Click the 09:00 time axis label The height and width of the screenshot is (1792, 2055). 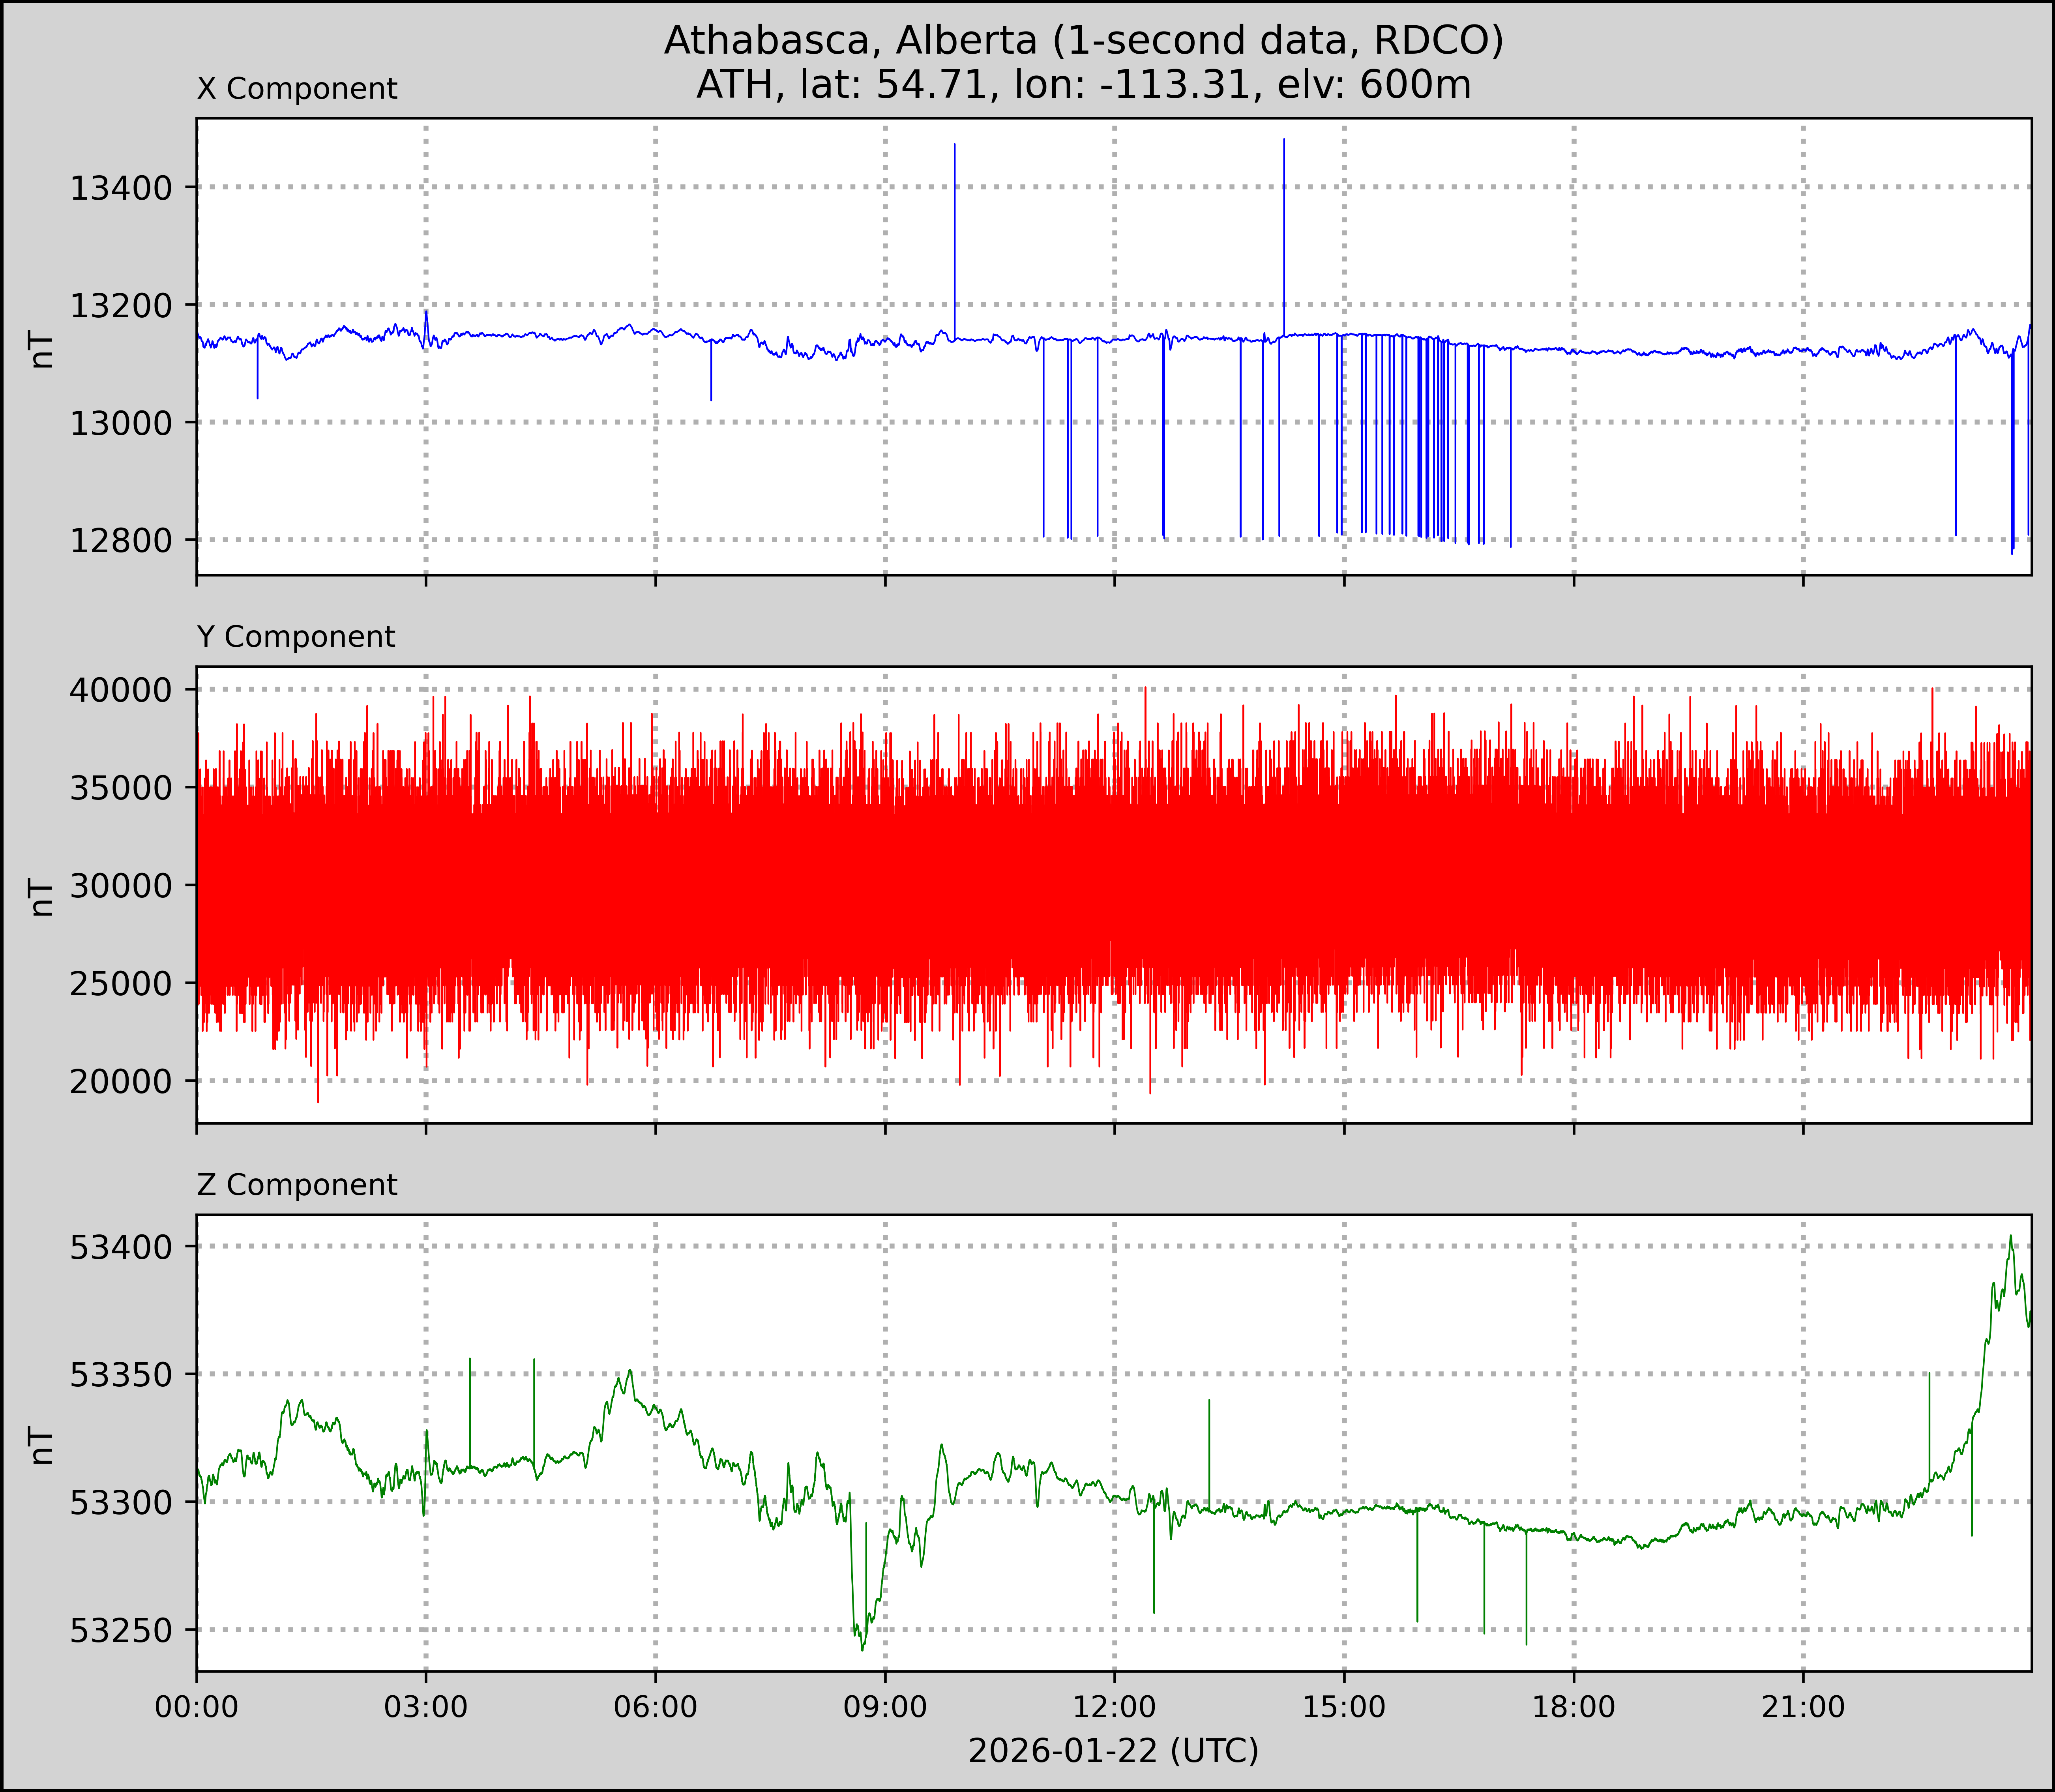(x=885, y=1707)
